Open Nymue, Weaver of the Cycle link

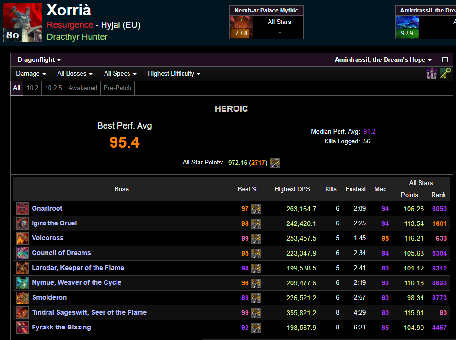pyautogui.click(x=77, y=282)
